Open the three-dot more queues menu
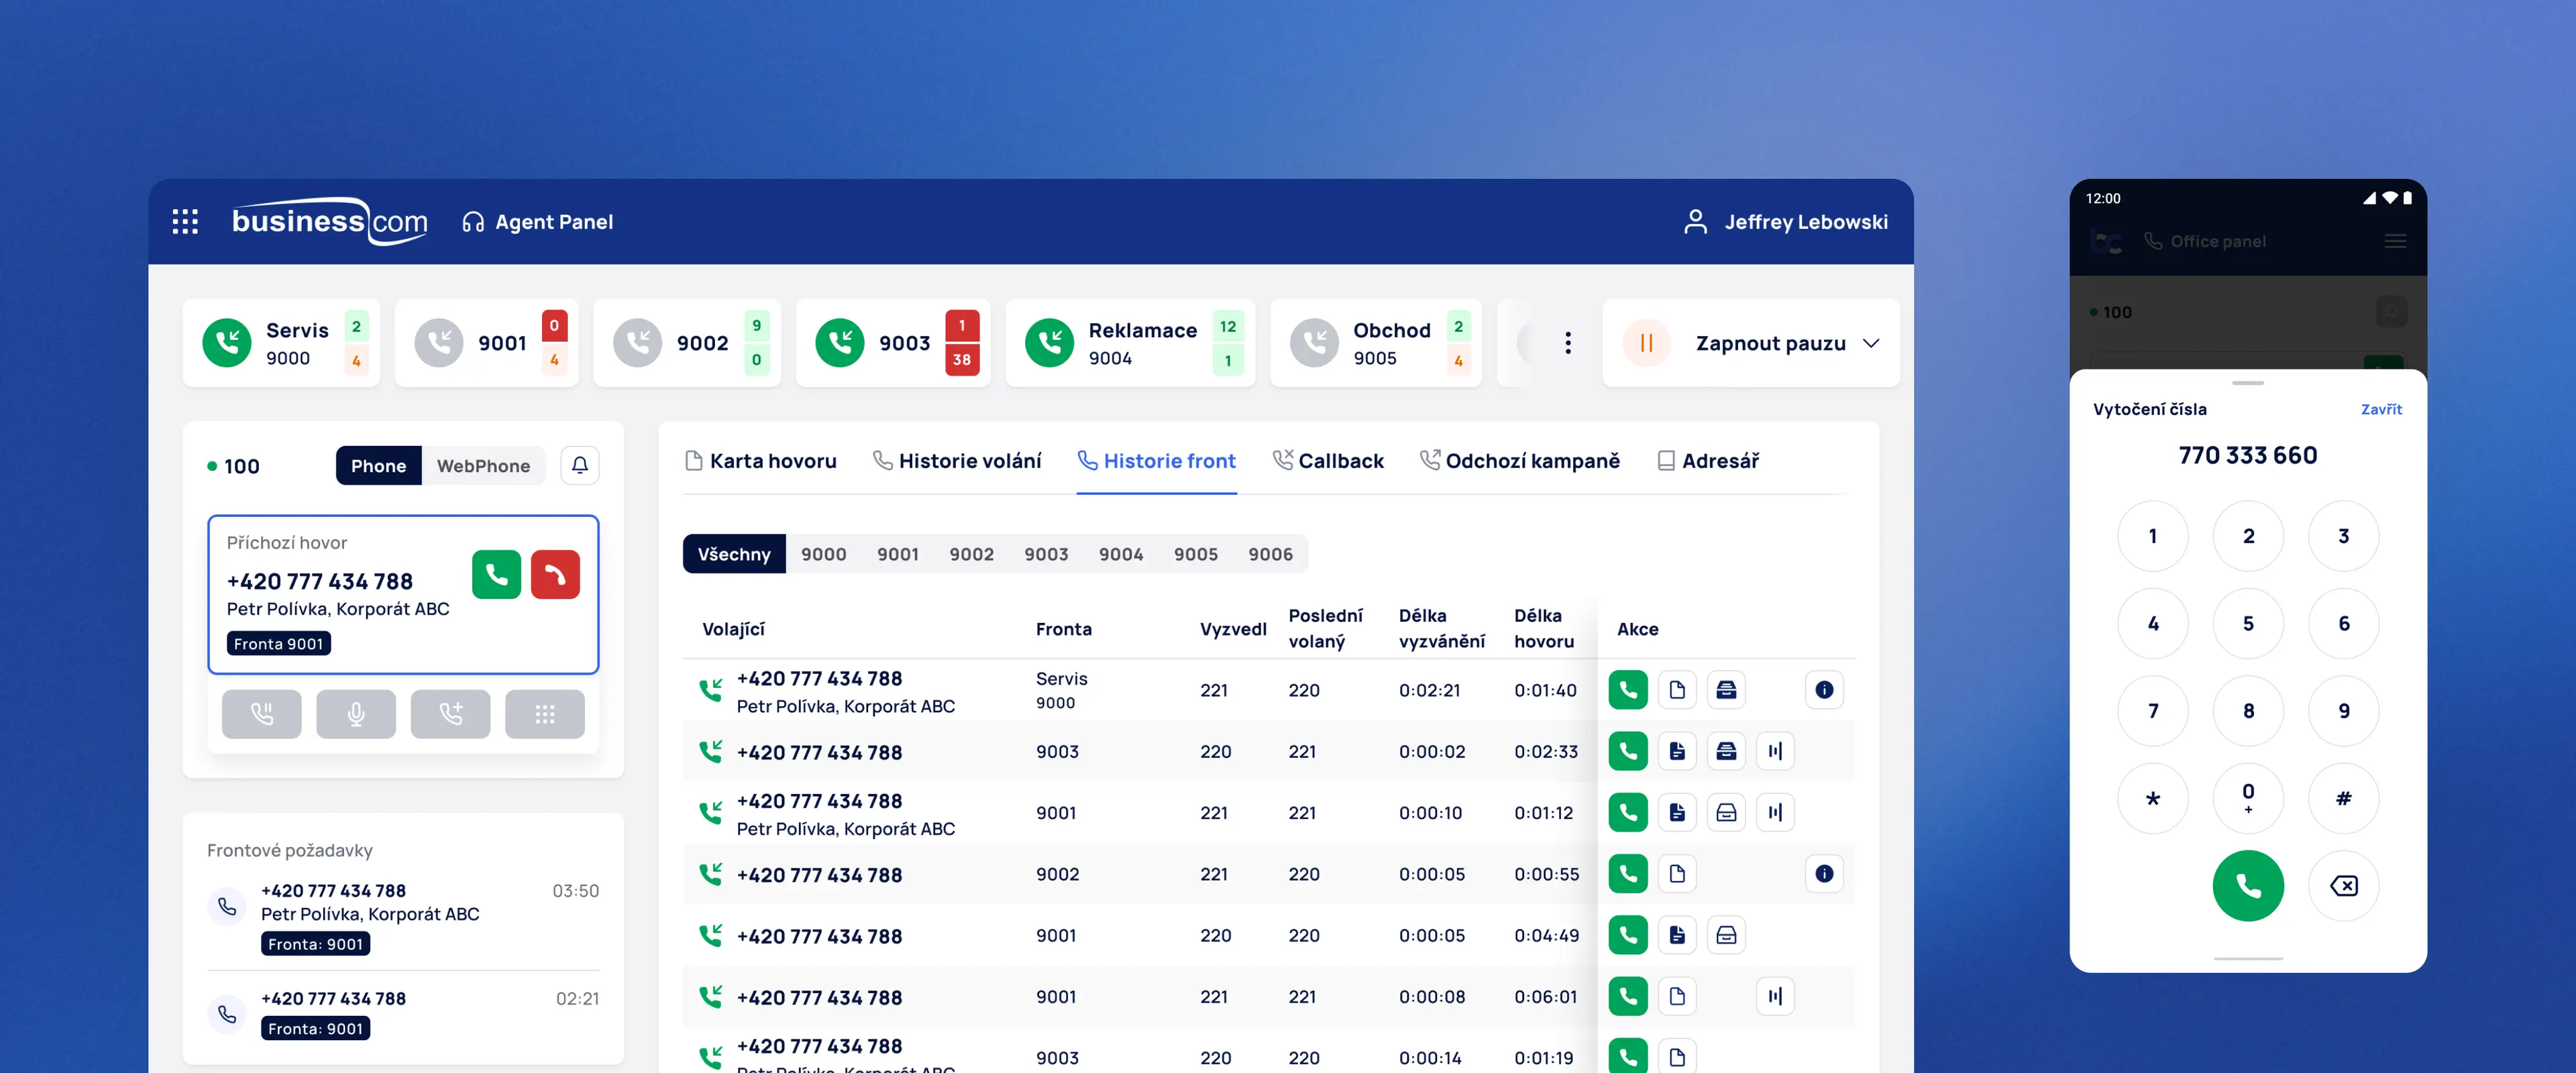Viewport: 2576px width, 1073px height. point(1567,343)
